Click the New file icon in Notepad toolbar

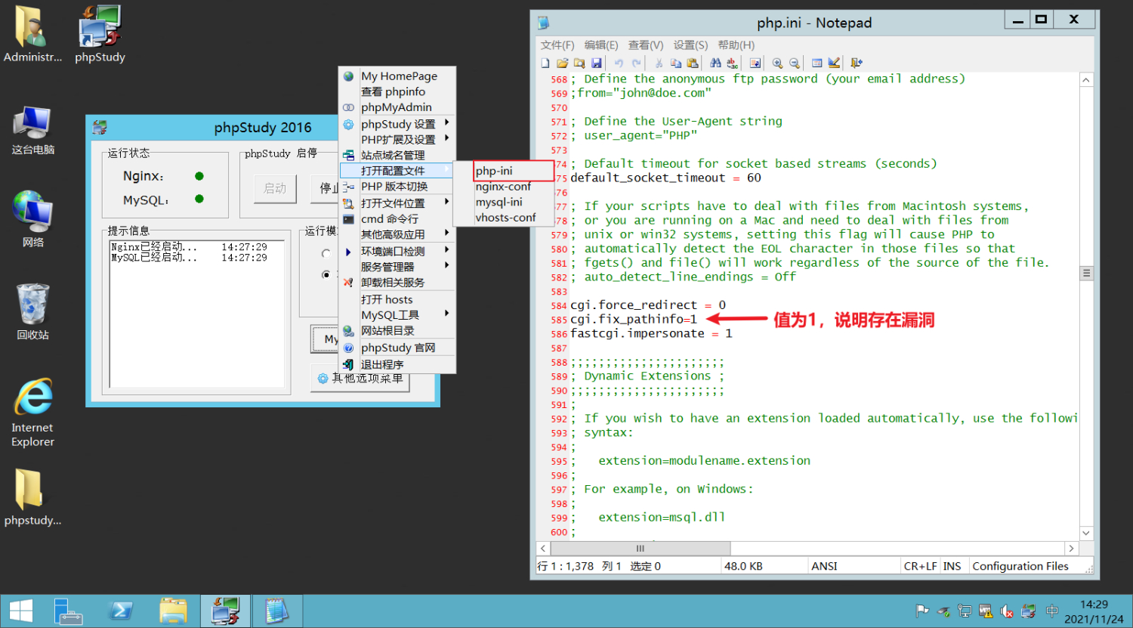pos(545,63)
